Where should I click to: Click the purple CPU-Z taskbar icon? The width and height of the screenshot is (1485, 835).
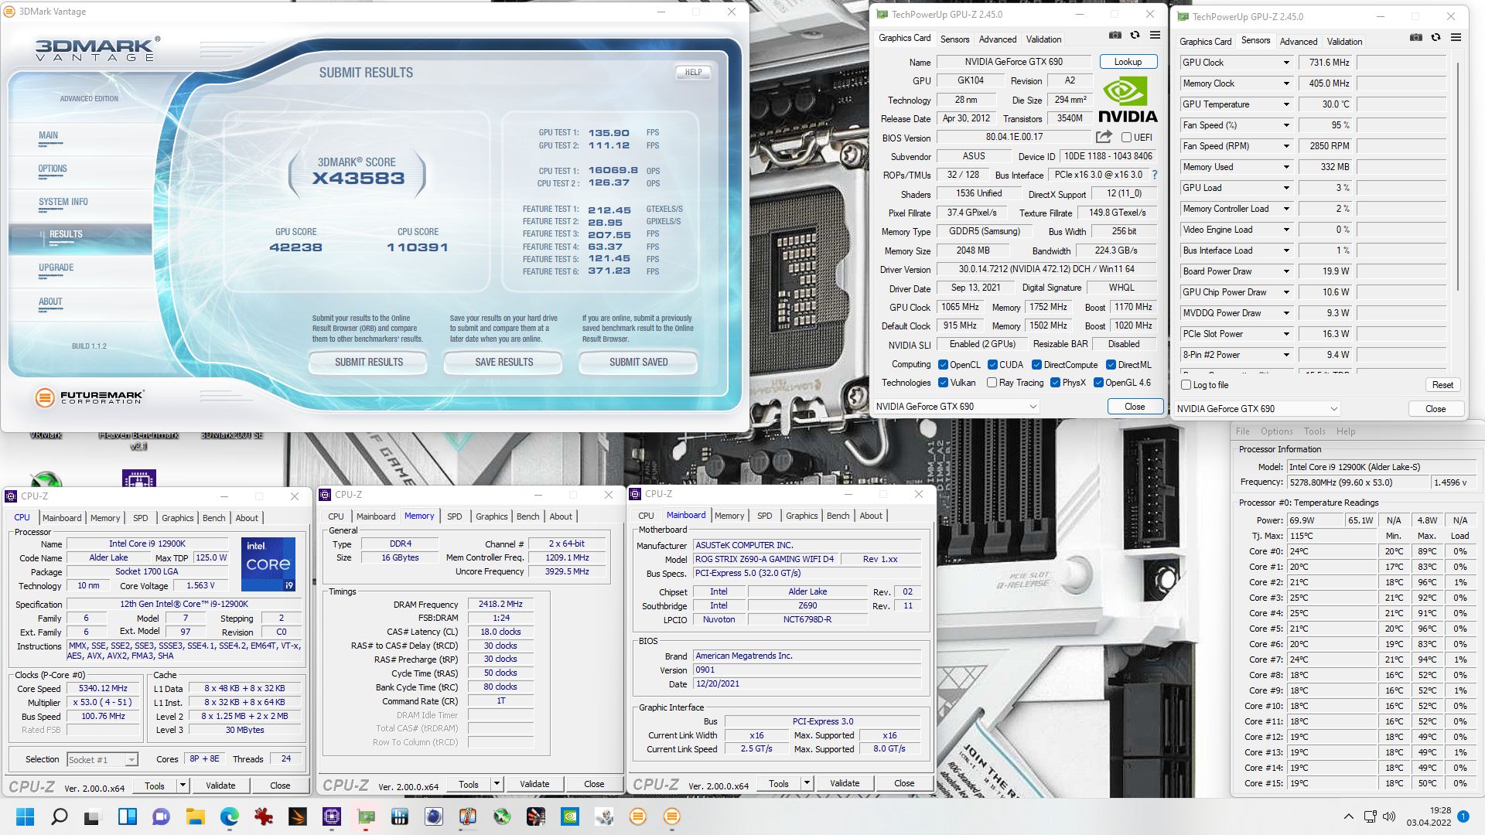[x=332, y=816]
